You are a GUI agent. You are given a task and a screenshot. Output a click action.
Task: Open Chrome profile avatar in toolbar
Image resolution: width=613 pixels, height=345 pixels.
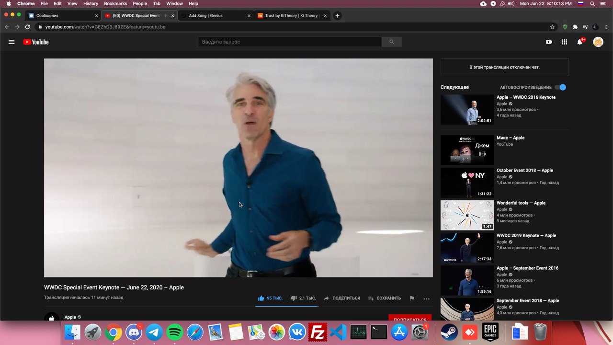(x=595, y=27)
